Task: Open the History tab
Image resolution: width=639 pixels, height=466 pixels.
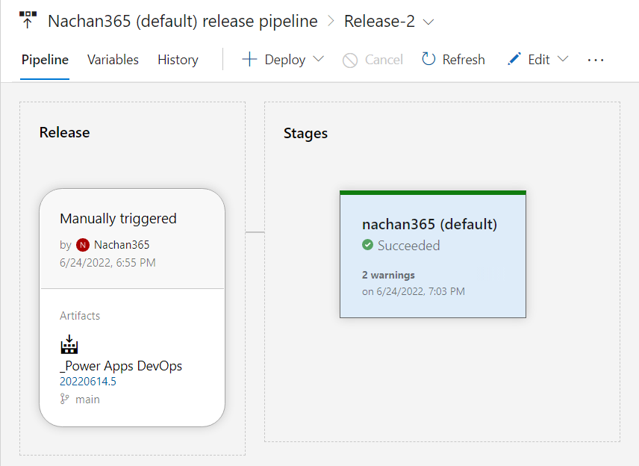Action: [178, 60]
